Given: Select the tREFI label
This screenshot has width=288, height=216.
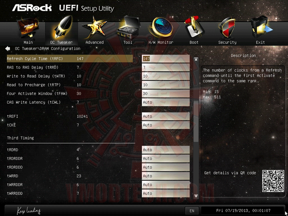Looking at the screenshot, I should point(12,116).
